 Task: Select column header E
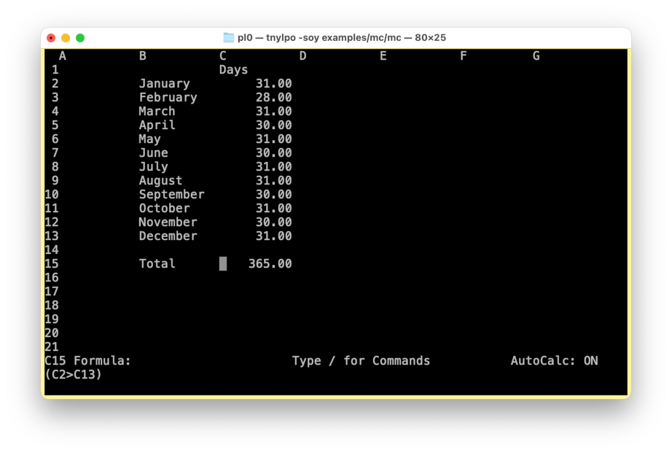pos(383,55)
